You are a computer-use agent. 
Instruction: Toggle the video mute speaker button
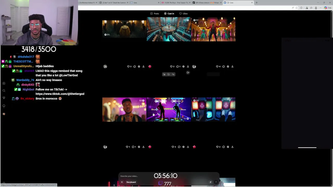[188, 72]
